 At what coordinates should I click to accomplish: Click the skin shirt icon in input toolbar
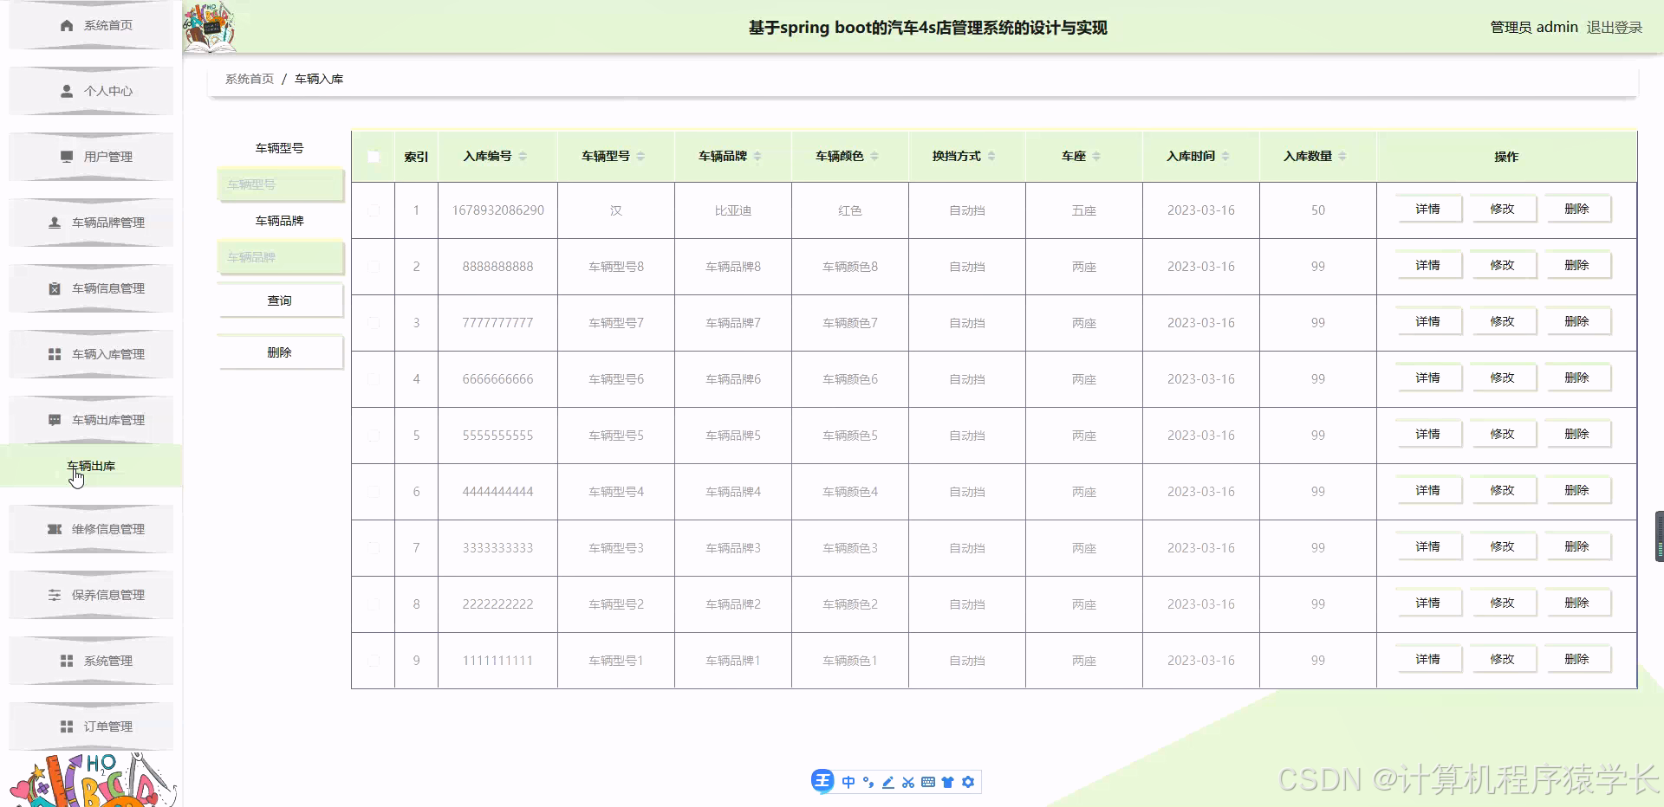coord(948,781)
